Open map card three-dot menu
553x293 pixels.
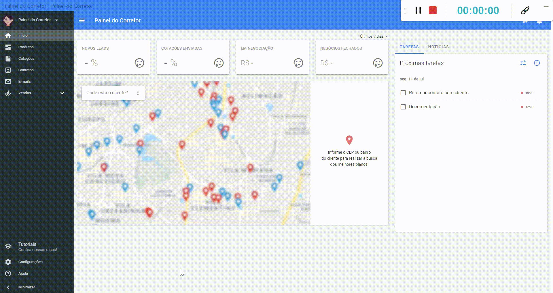coord(138,93)
